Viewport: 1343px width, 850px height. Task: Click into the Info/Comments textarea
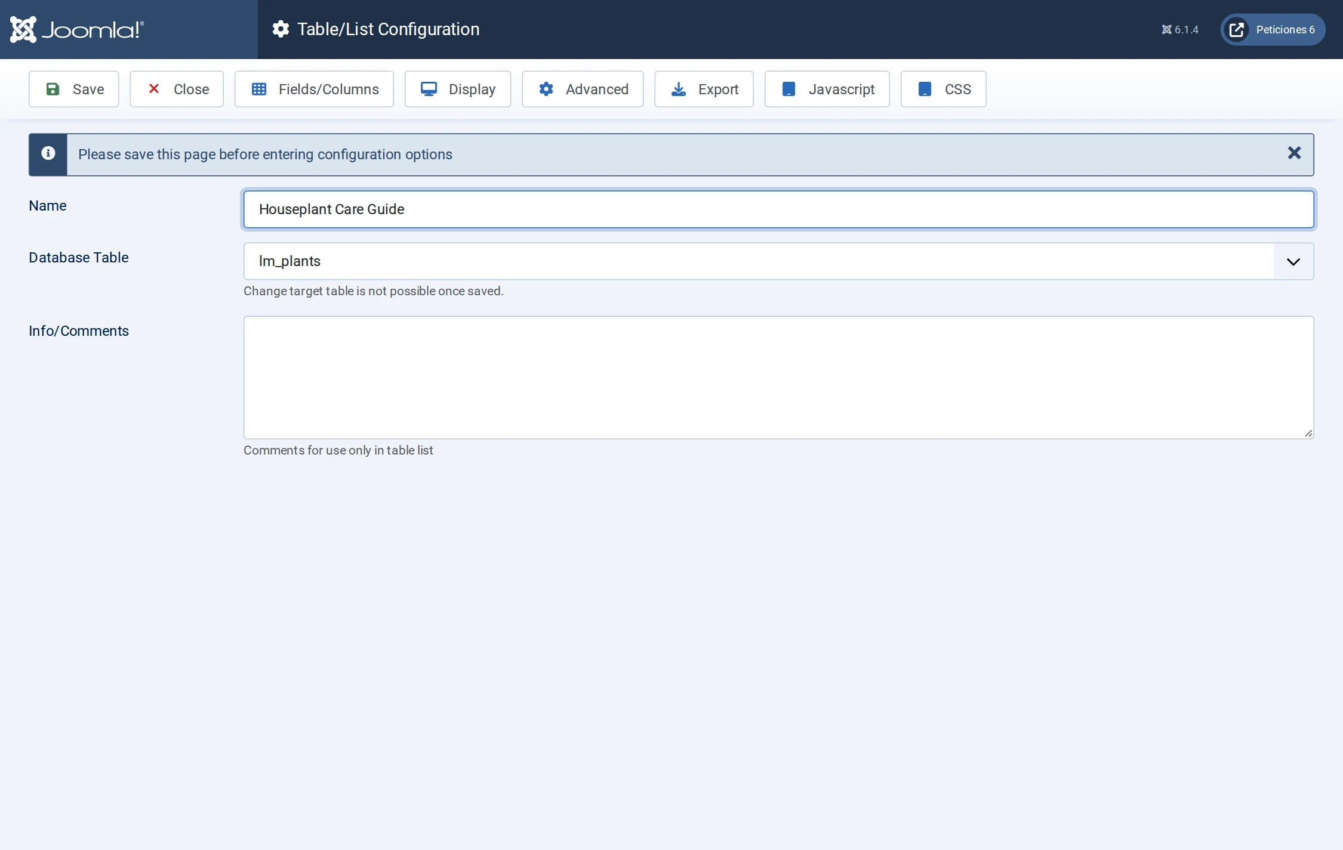pos(778,378)
